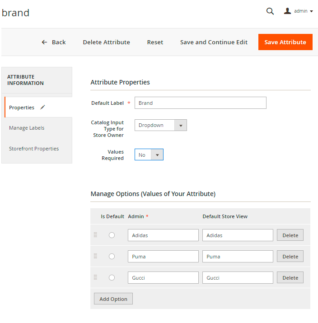Click the Default Label text field
318x323 pixels.
tap(200, 103)
